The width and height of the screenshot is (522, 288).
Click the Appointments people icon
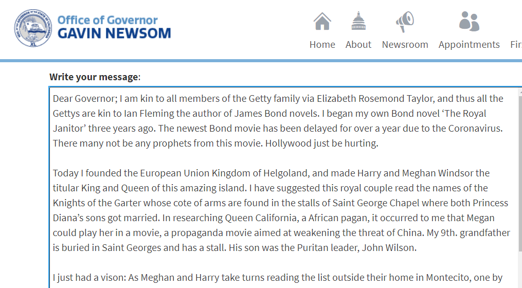point(469,22)
